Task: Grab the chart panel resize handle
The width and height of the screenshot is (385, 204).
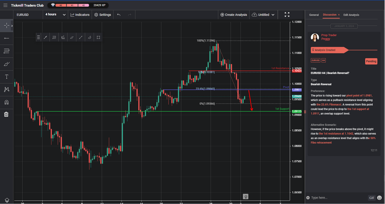Action: click(305, 112)
